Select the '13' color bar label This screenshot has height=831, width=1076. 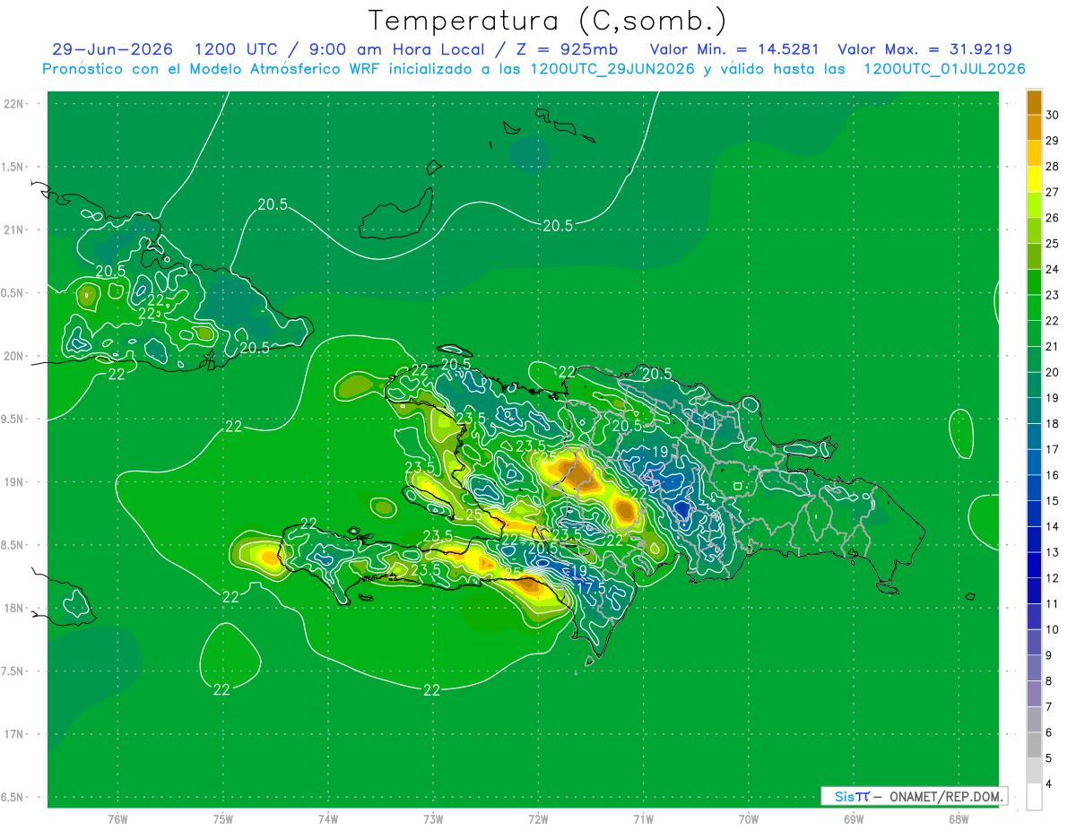tap(1053, 552)
